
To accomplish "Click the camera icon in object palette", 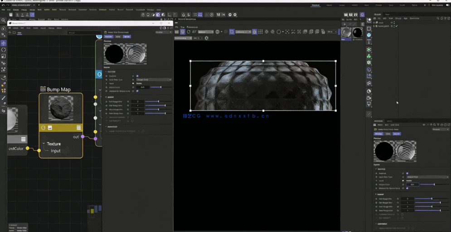I will tap(369, 98).
